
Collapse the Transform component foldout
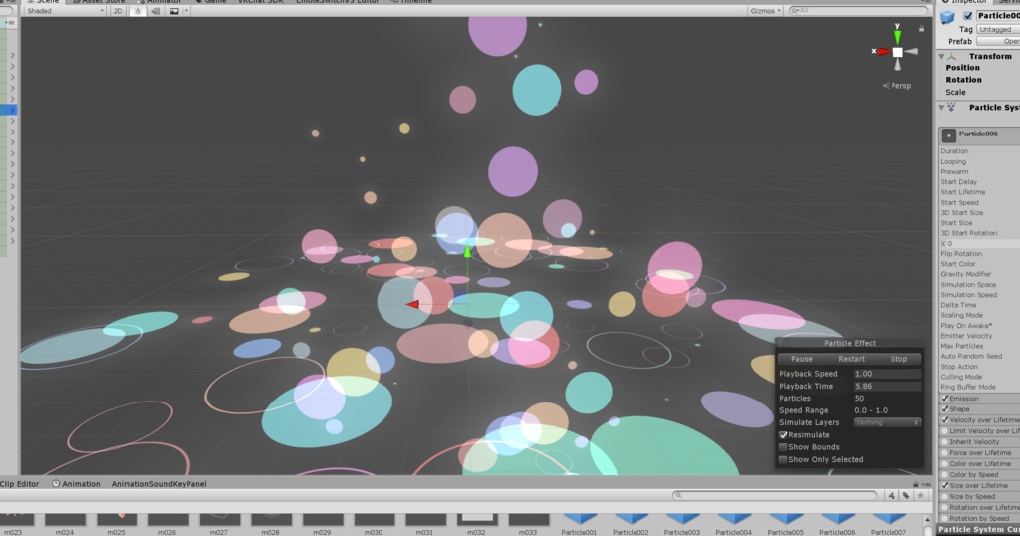941,57
